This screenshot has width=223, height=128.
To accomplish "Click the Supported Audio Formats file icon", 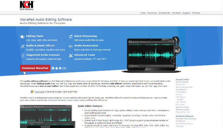I will (x=23, y=56).
